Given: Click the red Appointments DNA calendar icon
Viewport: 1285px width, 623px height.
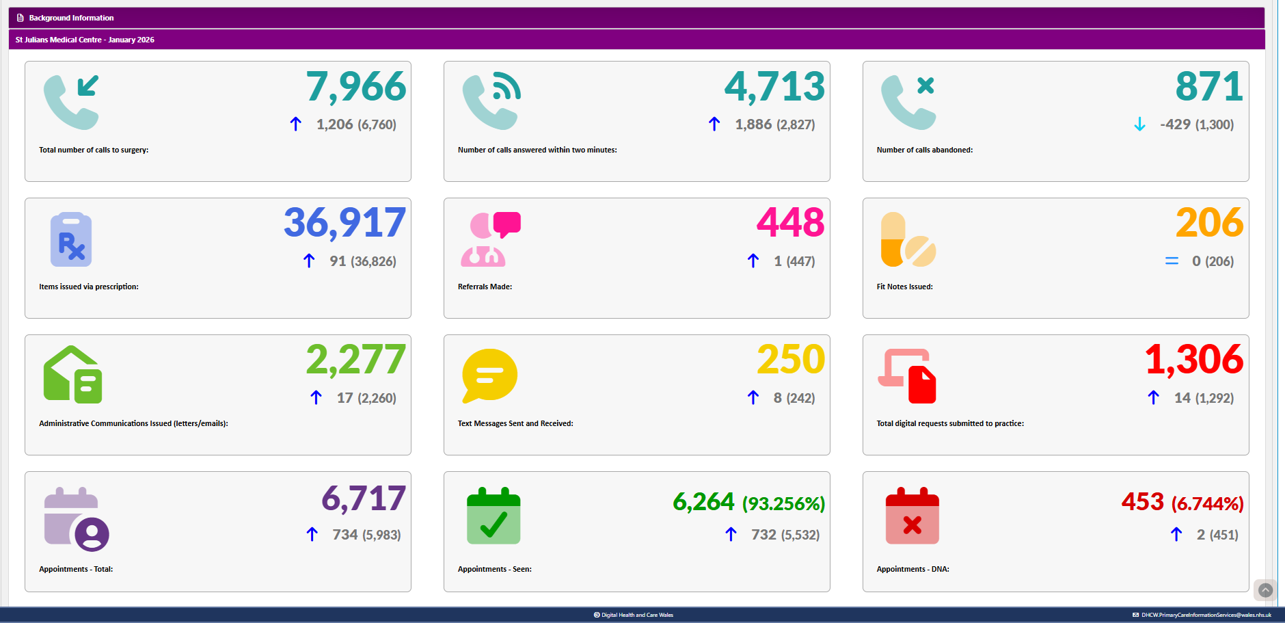Looking at the screenshot, I should coord(912,516).
